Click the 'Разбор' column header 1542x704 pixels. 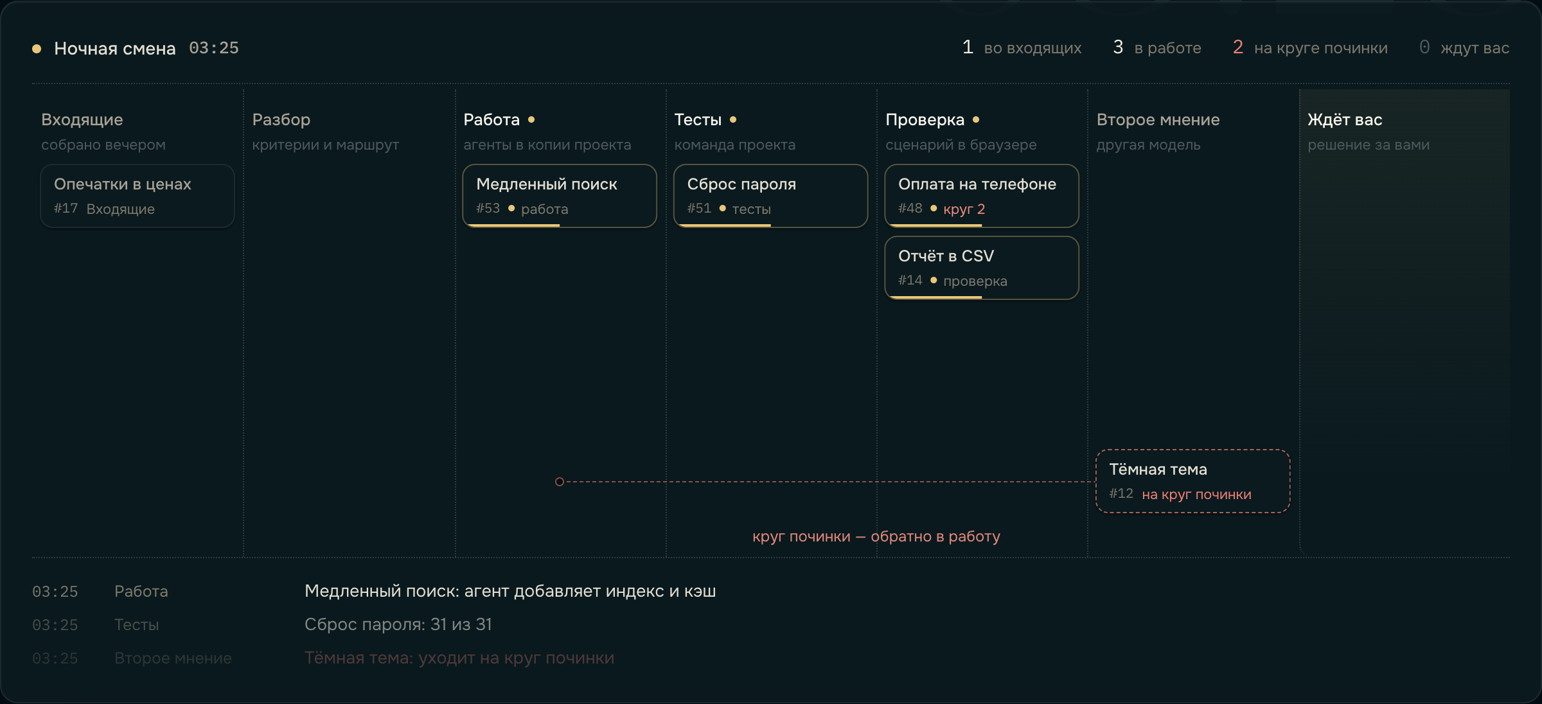coord(281,119)
